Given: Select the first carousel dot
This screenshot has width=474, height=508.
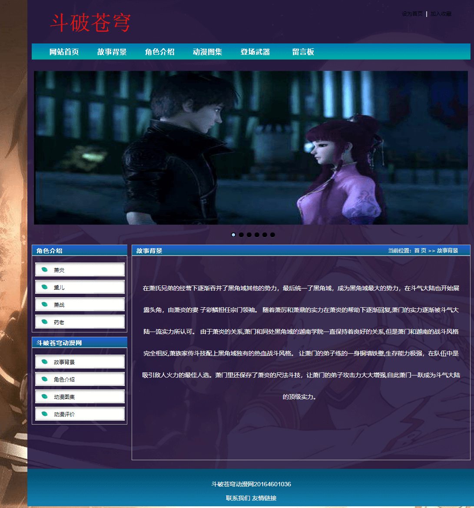Looking at the screenshot, I should [x=233, y=235].
